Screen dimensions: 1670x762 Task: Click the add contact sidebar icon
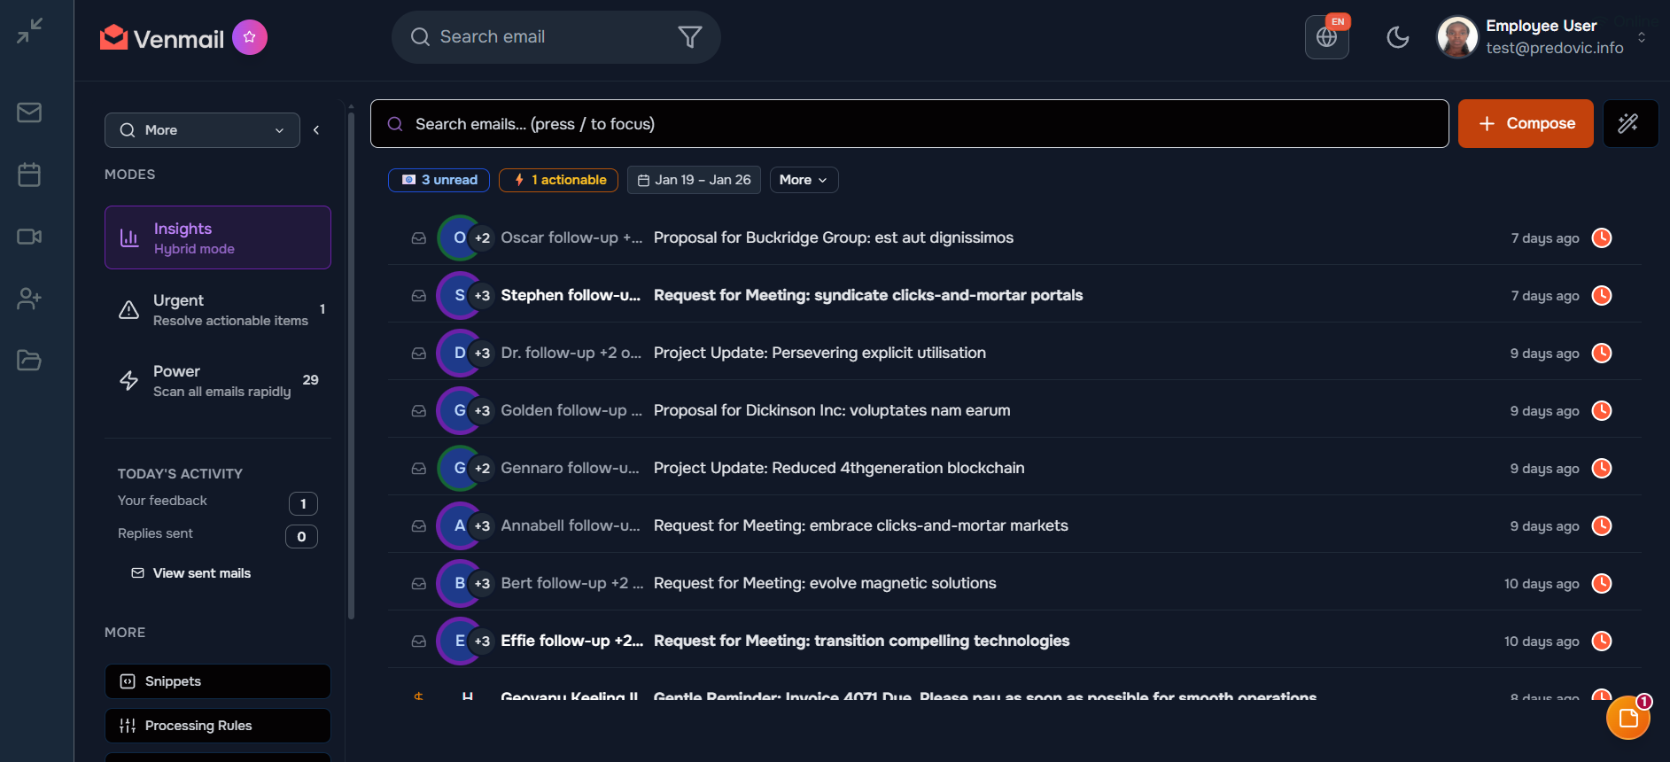(29, 299)
